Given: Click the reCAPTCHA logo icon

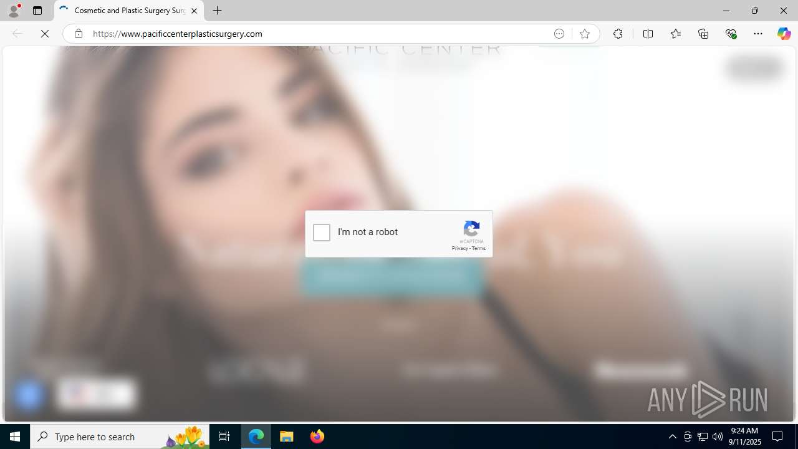Looking at the screenshot, I should [472, 229].
